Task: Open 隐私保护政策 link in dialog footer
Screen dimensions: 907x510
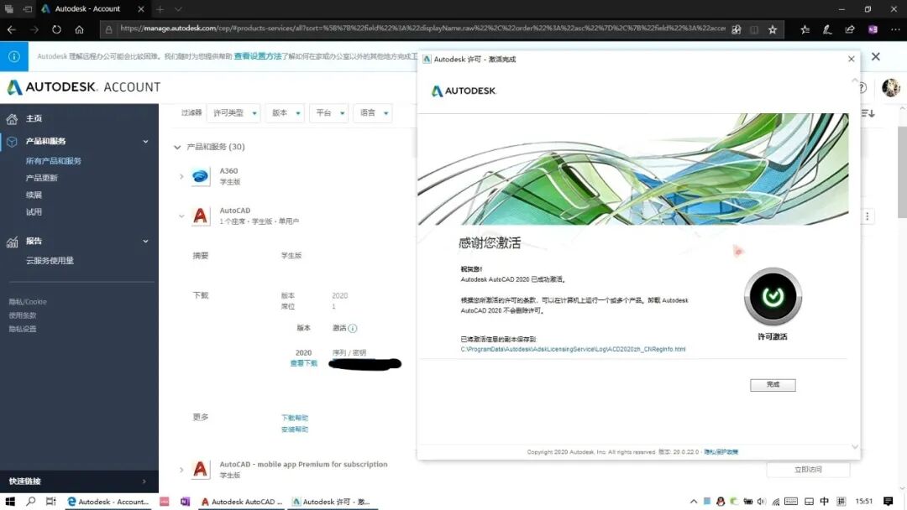Action: (721, 451)
